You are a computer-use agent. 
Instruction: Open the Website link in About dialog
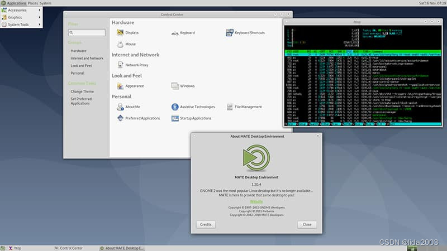tap(256, 202)
